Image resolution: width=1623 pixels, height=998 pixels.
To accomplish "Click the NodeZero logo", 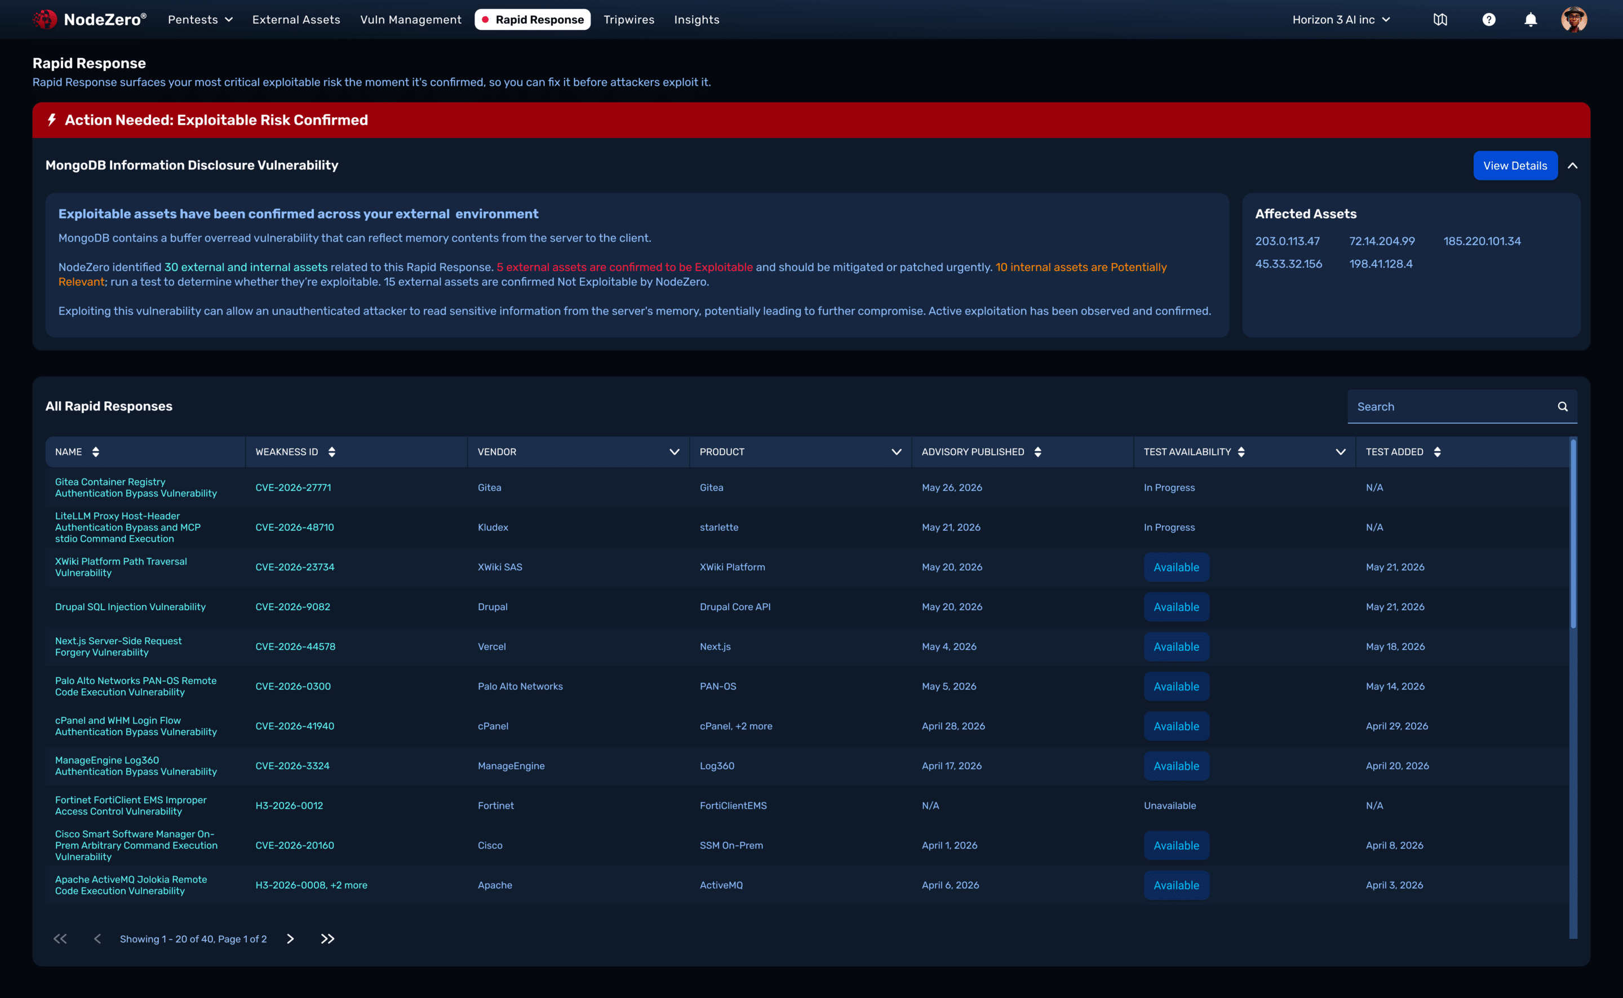I will [90, 19].
